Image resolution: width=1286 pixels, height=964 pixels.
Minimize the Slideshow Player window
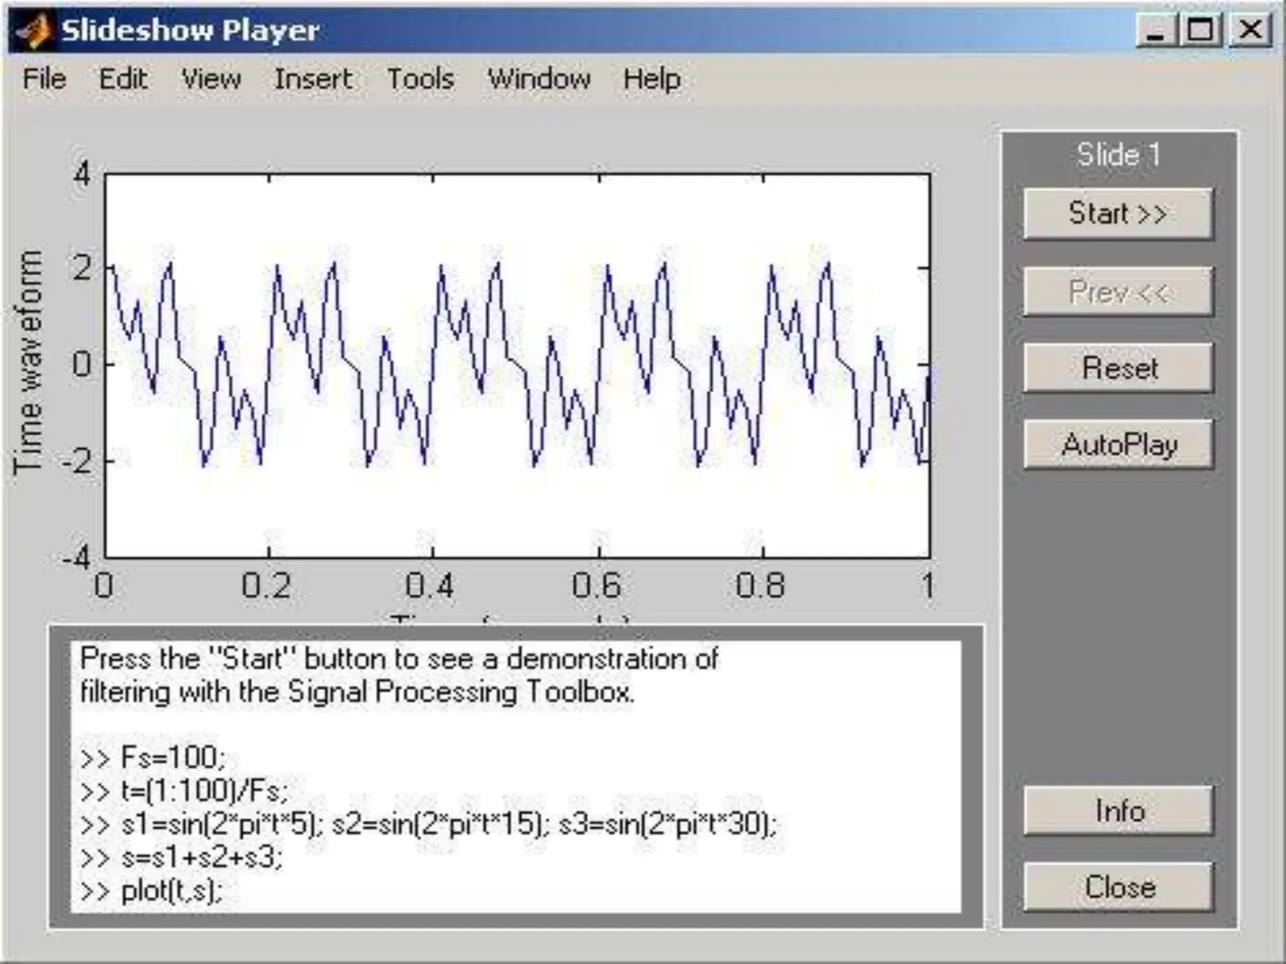tap(1155, 30)
